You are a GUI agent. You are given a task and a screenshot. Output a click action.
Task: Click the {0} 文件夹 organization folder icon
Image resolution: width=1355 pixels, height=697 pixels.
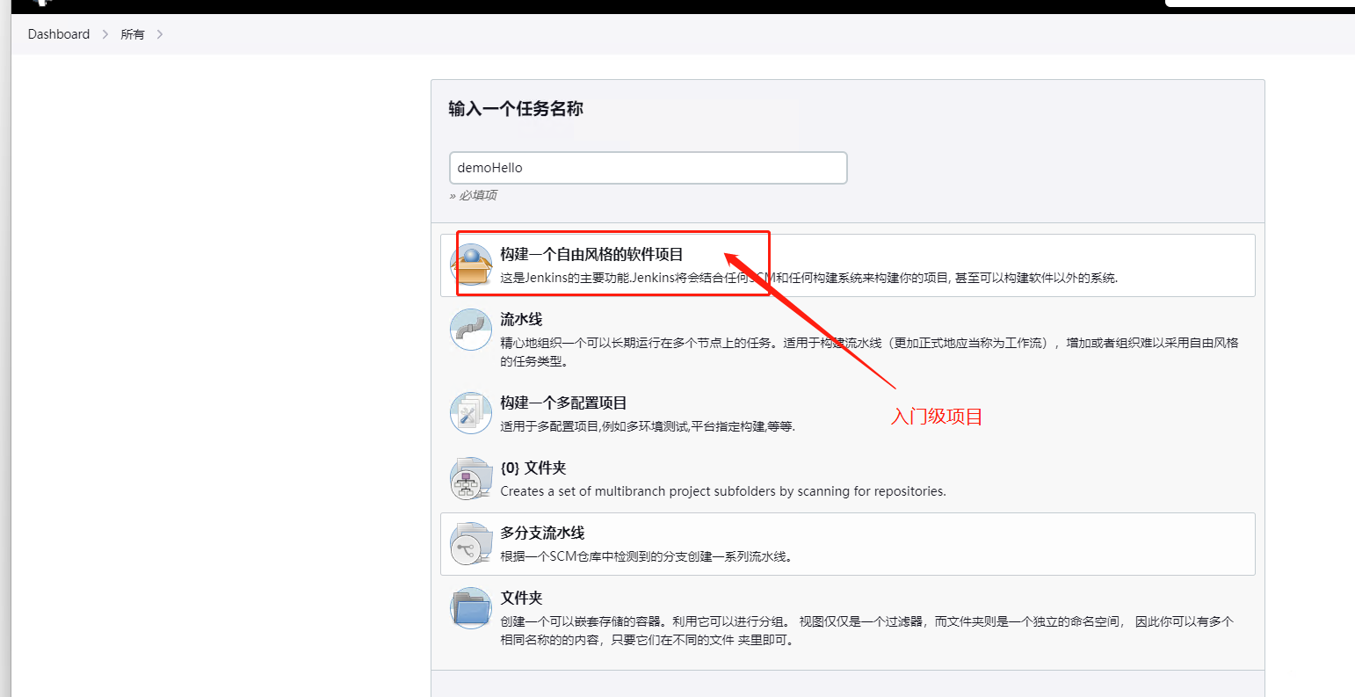click(x=471, y=478)
